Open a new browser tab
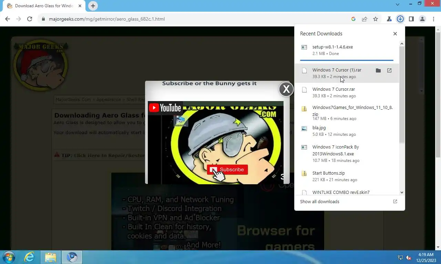Screen dimensions: 441x264 point(93,6)
